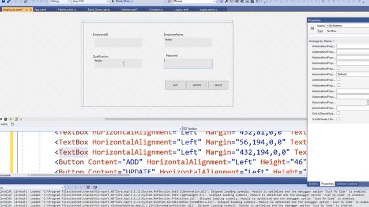The height and width of the screenshot is (207, 369).
Task: Switch to XAML pane view
Action: 4,124
